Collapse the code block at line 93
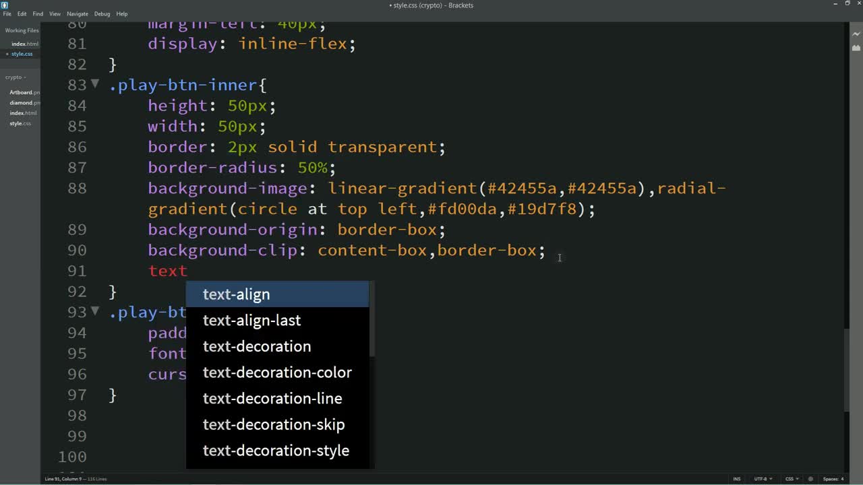The height and width of the screenshot is (485, 863). coord(95,311)
